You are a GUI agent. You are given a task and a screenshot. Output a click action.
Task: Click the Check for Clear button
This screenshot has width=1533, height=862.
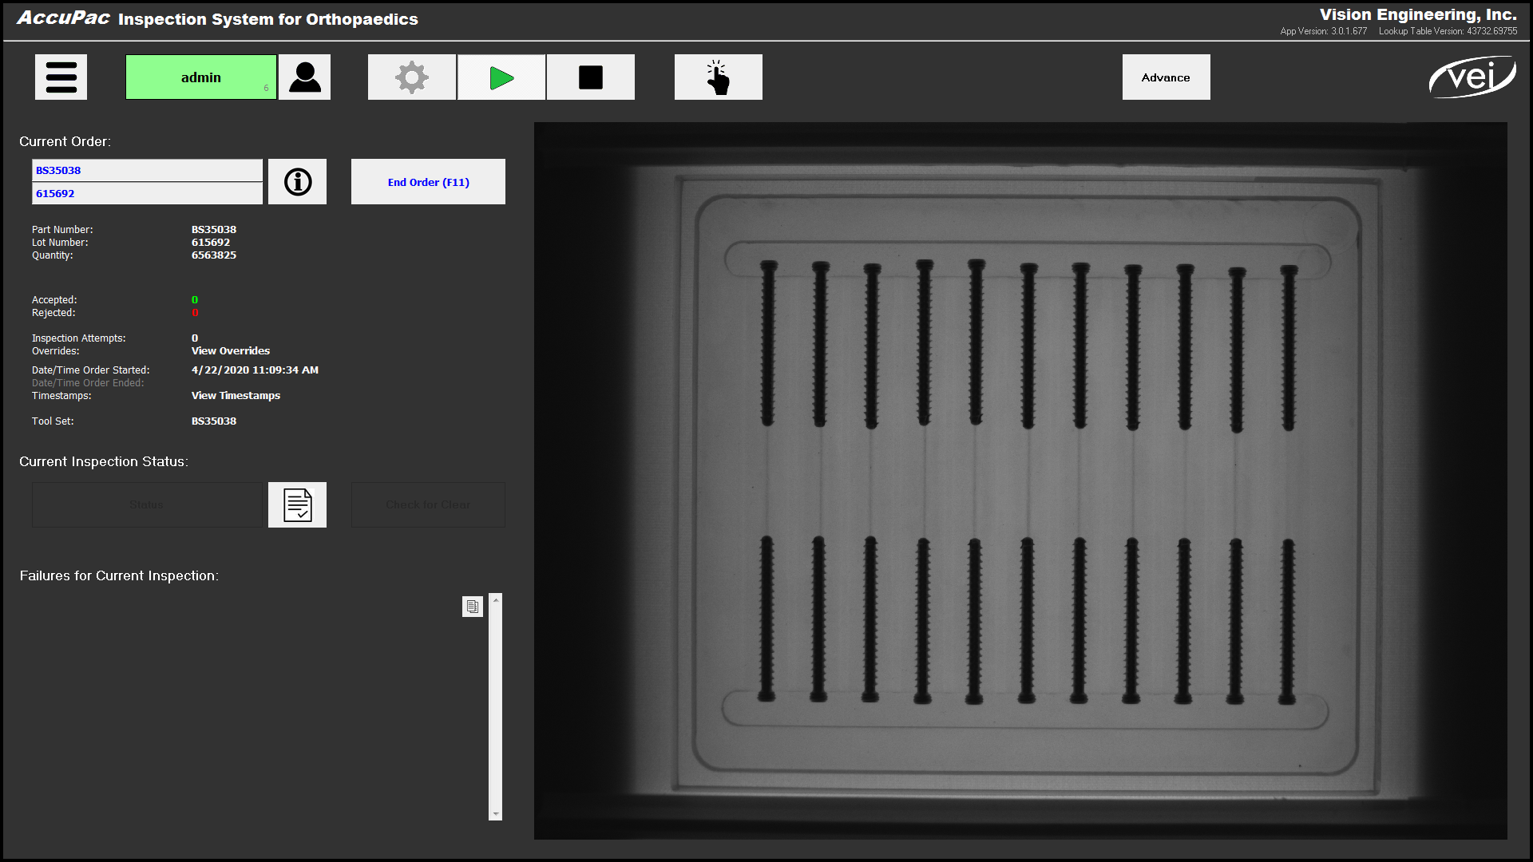click(x=428, y=504)
